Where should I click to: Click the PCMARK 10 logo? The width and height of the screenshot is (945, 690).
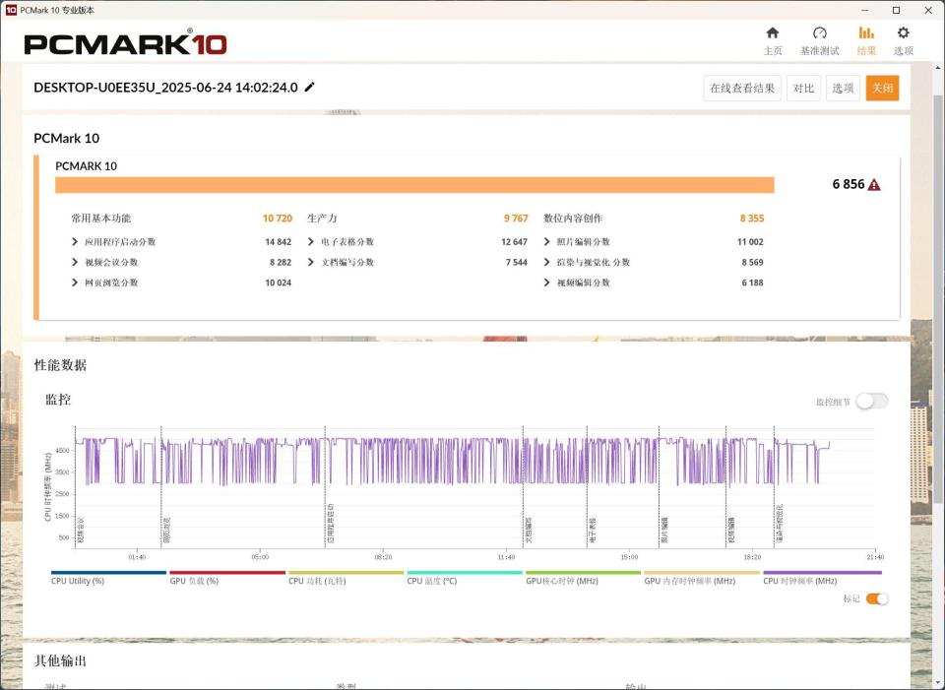click(125, 43)
